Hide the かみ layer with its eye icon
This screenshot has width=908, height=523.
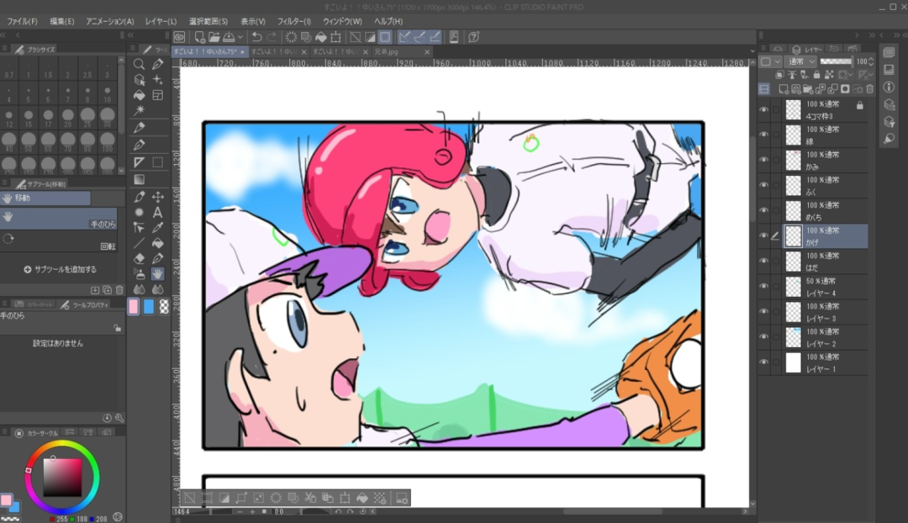(763, 160)
